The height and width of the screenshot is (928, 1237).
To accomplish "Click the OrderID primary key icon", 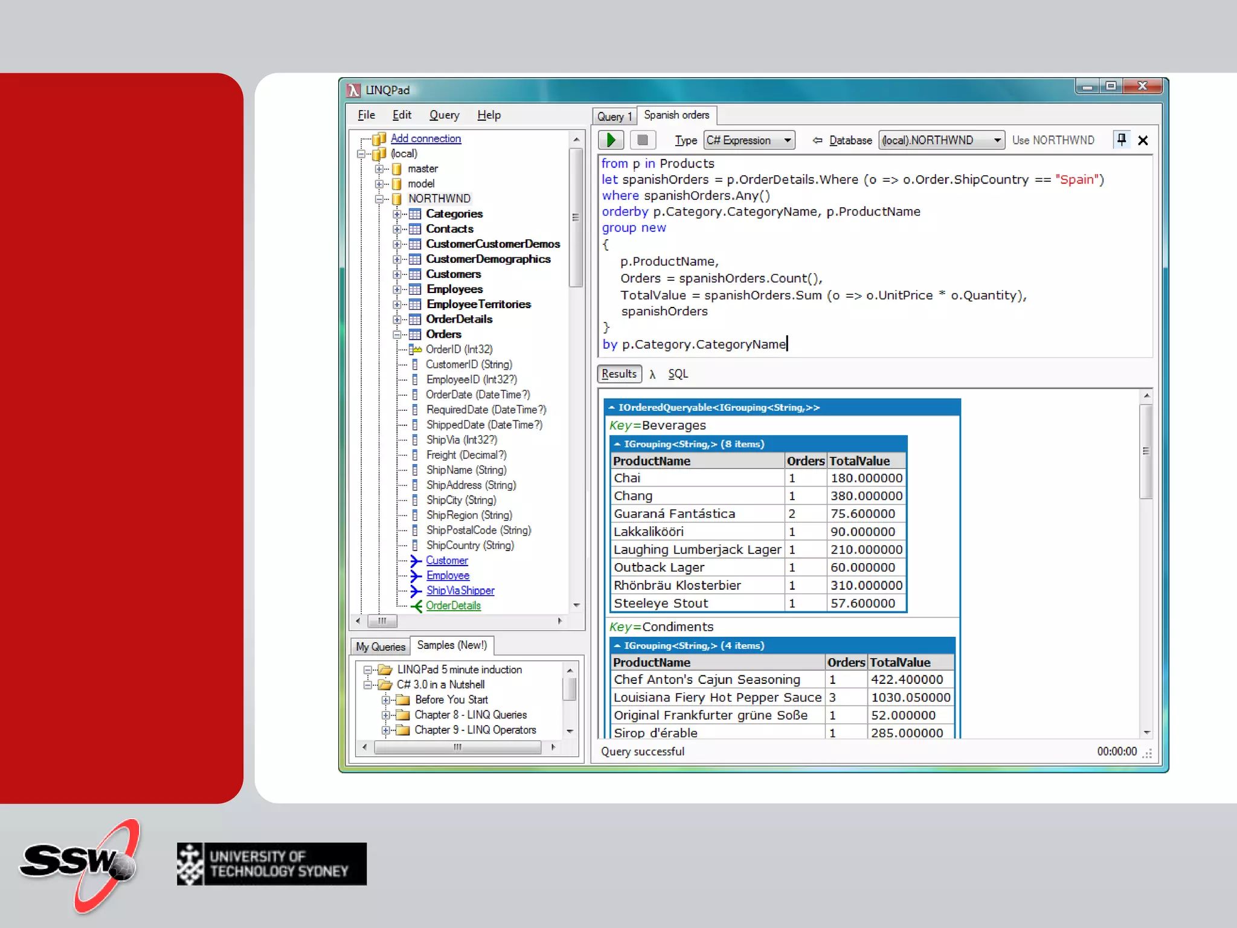I will click(x=416, y=349).
